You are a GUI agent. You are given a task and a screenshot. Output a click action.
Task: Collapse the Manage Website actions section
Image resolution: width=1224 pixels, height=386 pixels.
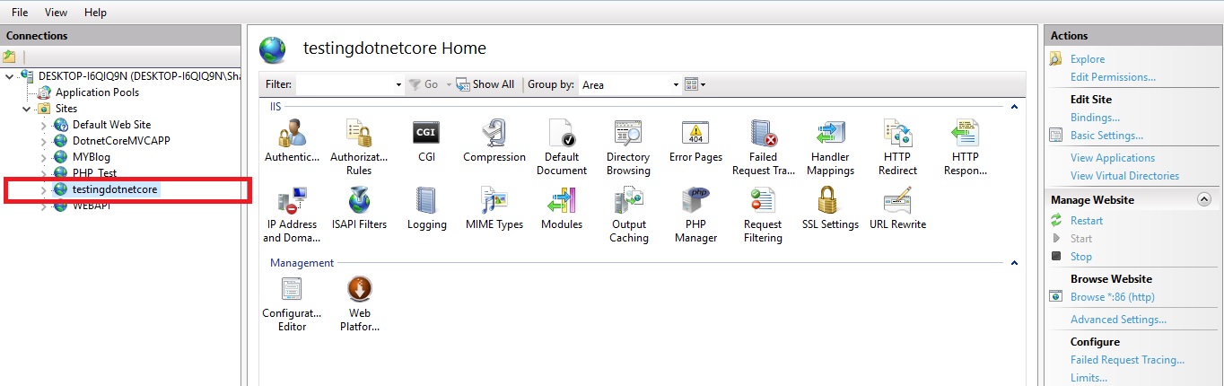(1203, 199)
